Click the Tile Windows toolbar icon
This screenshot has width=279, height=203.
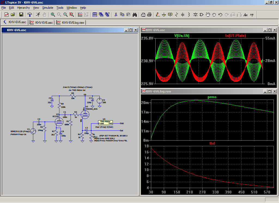[95, 15]
